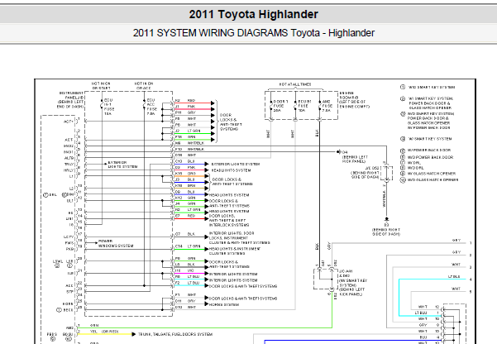Click the "2011 SYSTEM WIRING DIAGRAMS Toyota - Highlander" subtitle

point(254,33)
